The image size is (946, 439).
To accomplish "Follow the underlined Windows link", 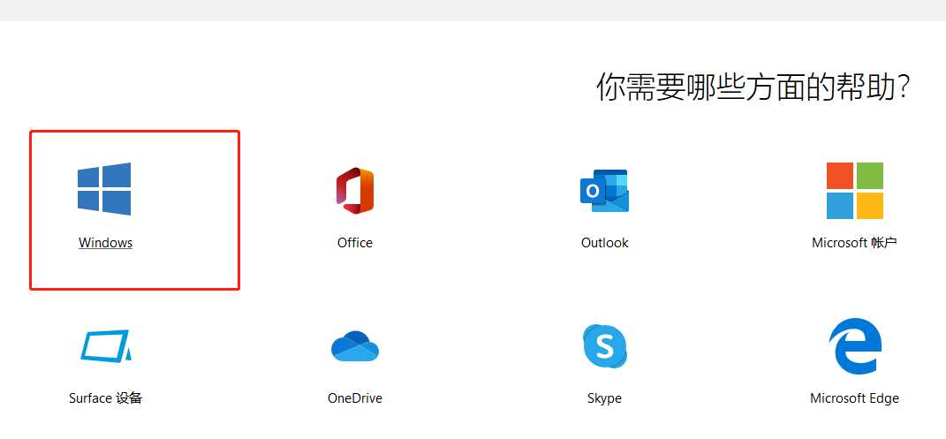I will pos(106,243).
